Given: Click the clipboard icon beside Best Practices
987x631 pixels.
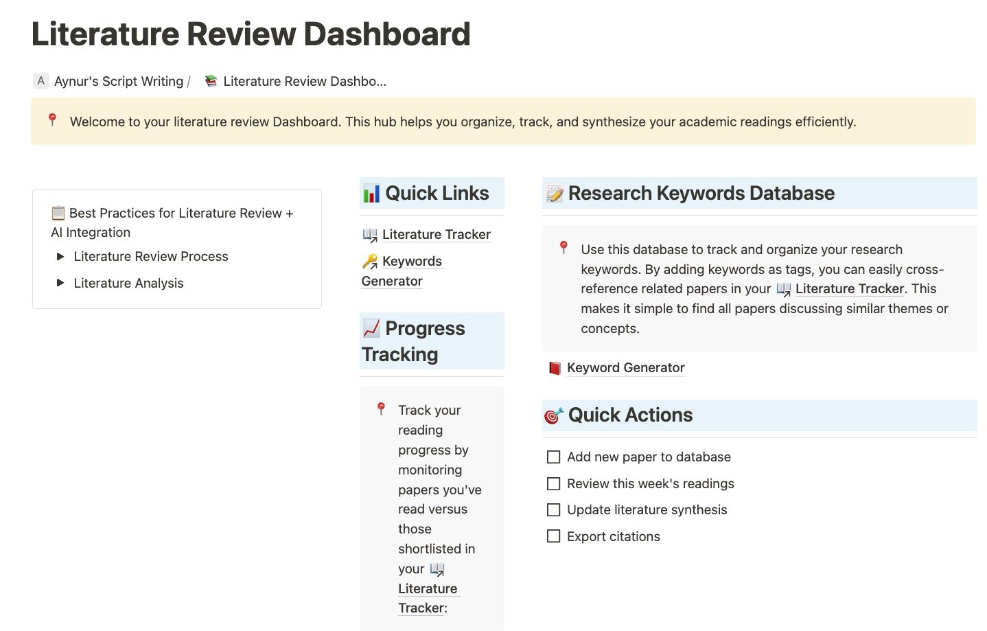Looking at the screenshot, I should click(x=58, y=213).
